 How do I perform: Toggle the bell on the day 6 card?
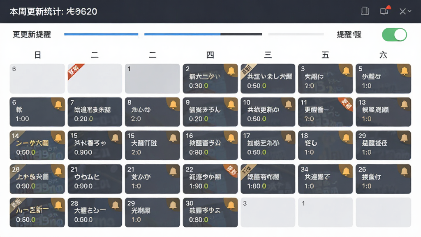[x=58, y=105]
